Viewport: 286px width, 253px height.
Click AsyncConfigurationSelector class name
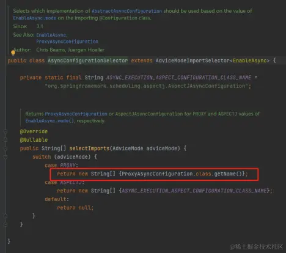tap(88, 61)
